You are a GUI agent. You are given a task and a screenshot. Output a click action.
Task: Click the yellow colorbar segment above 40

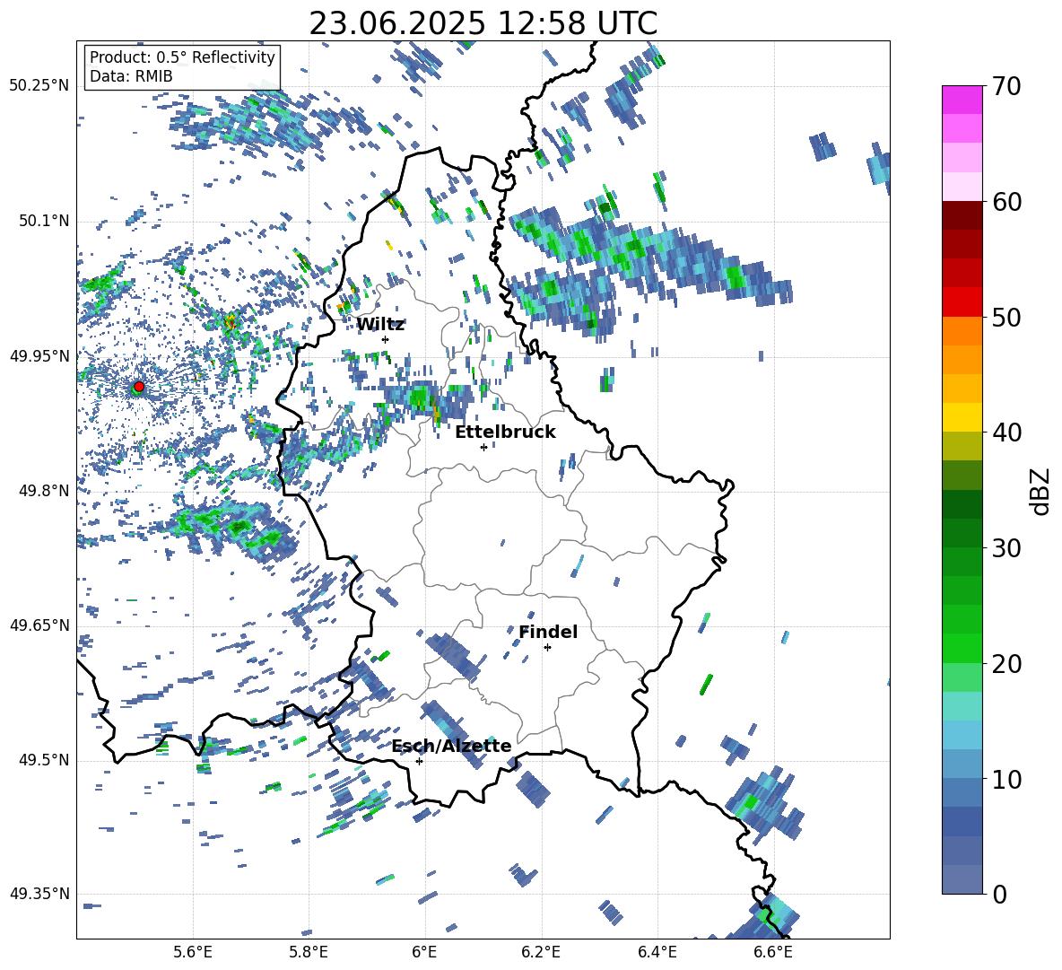(x=962, y=418)
